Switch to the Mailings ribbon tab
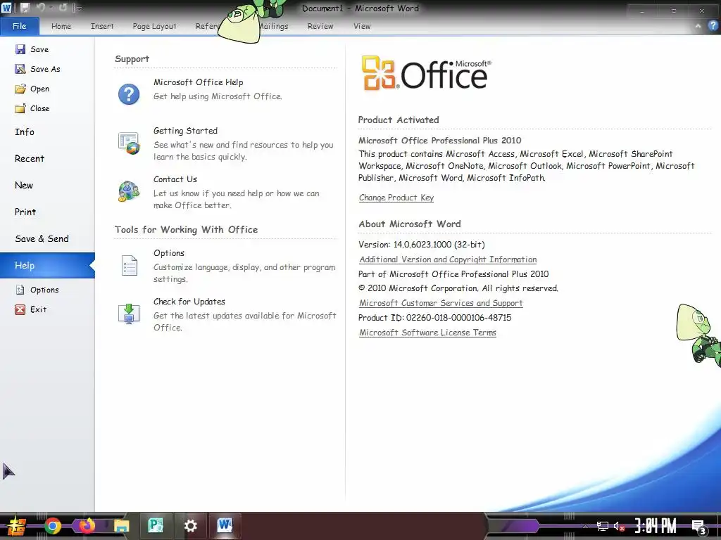 click(x=274, y=26)
